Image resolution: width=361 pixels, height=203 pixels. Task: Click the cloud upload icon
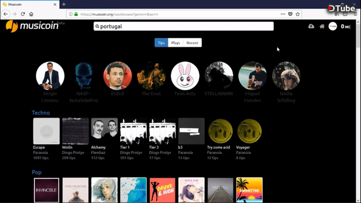311,27
